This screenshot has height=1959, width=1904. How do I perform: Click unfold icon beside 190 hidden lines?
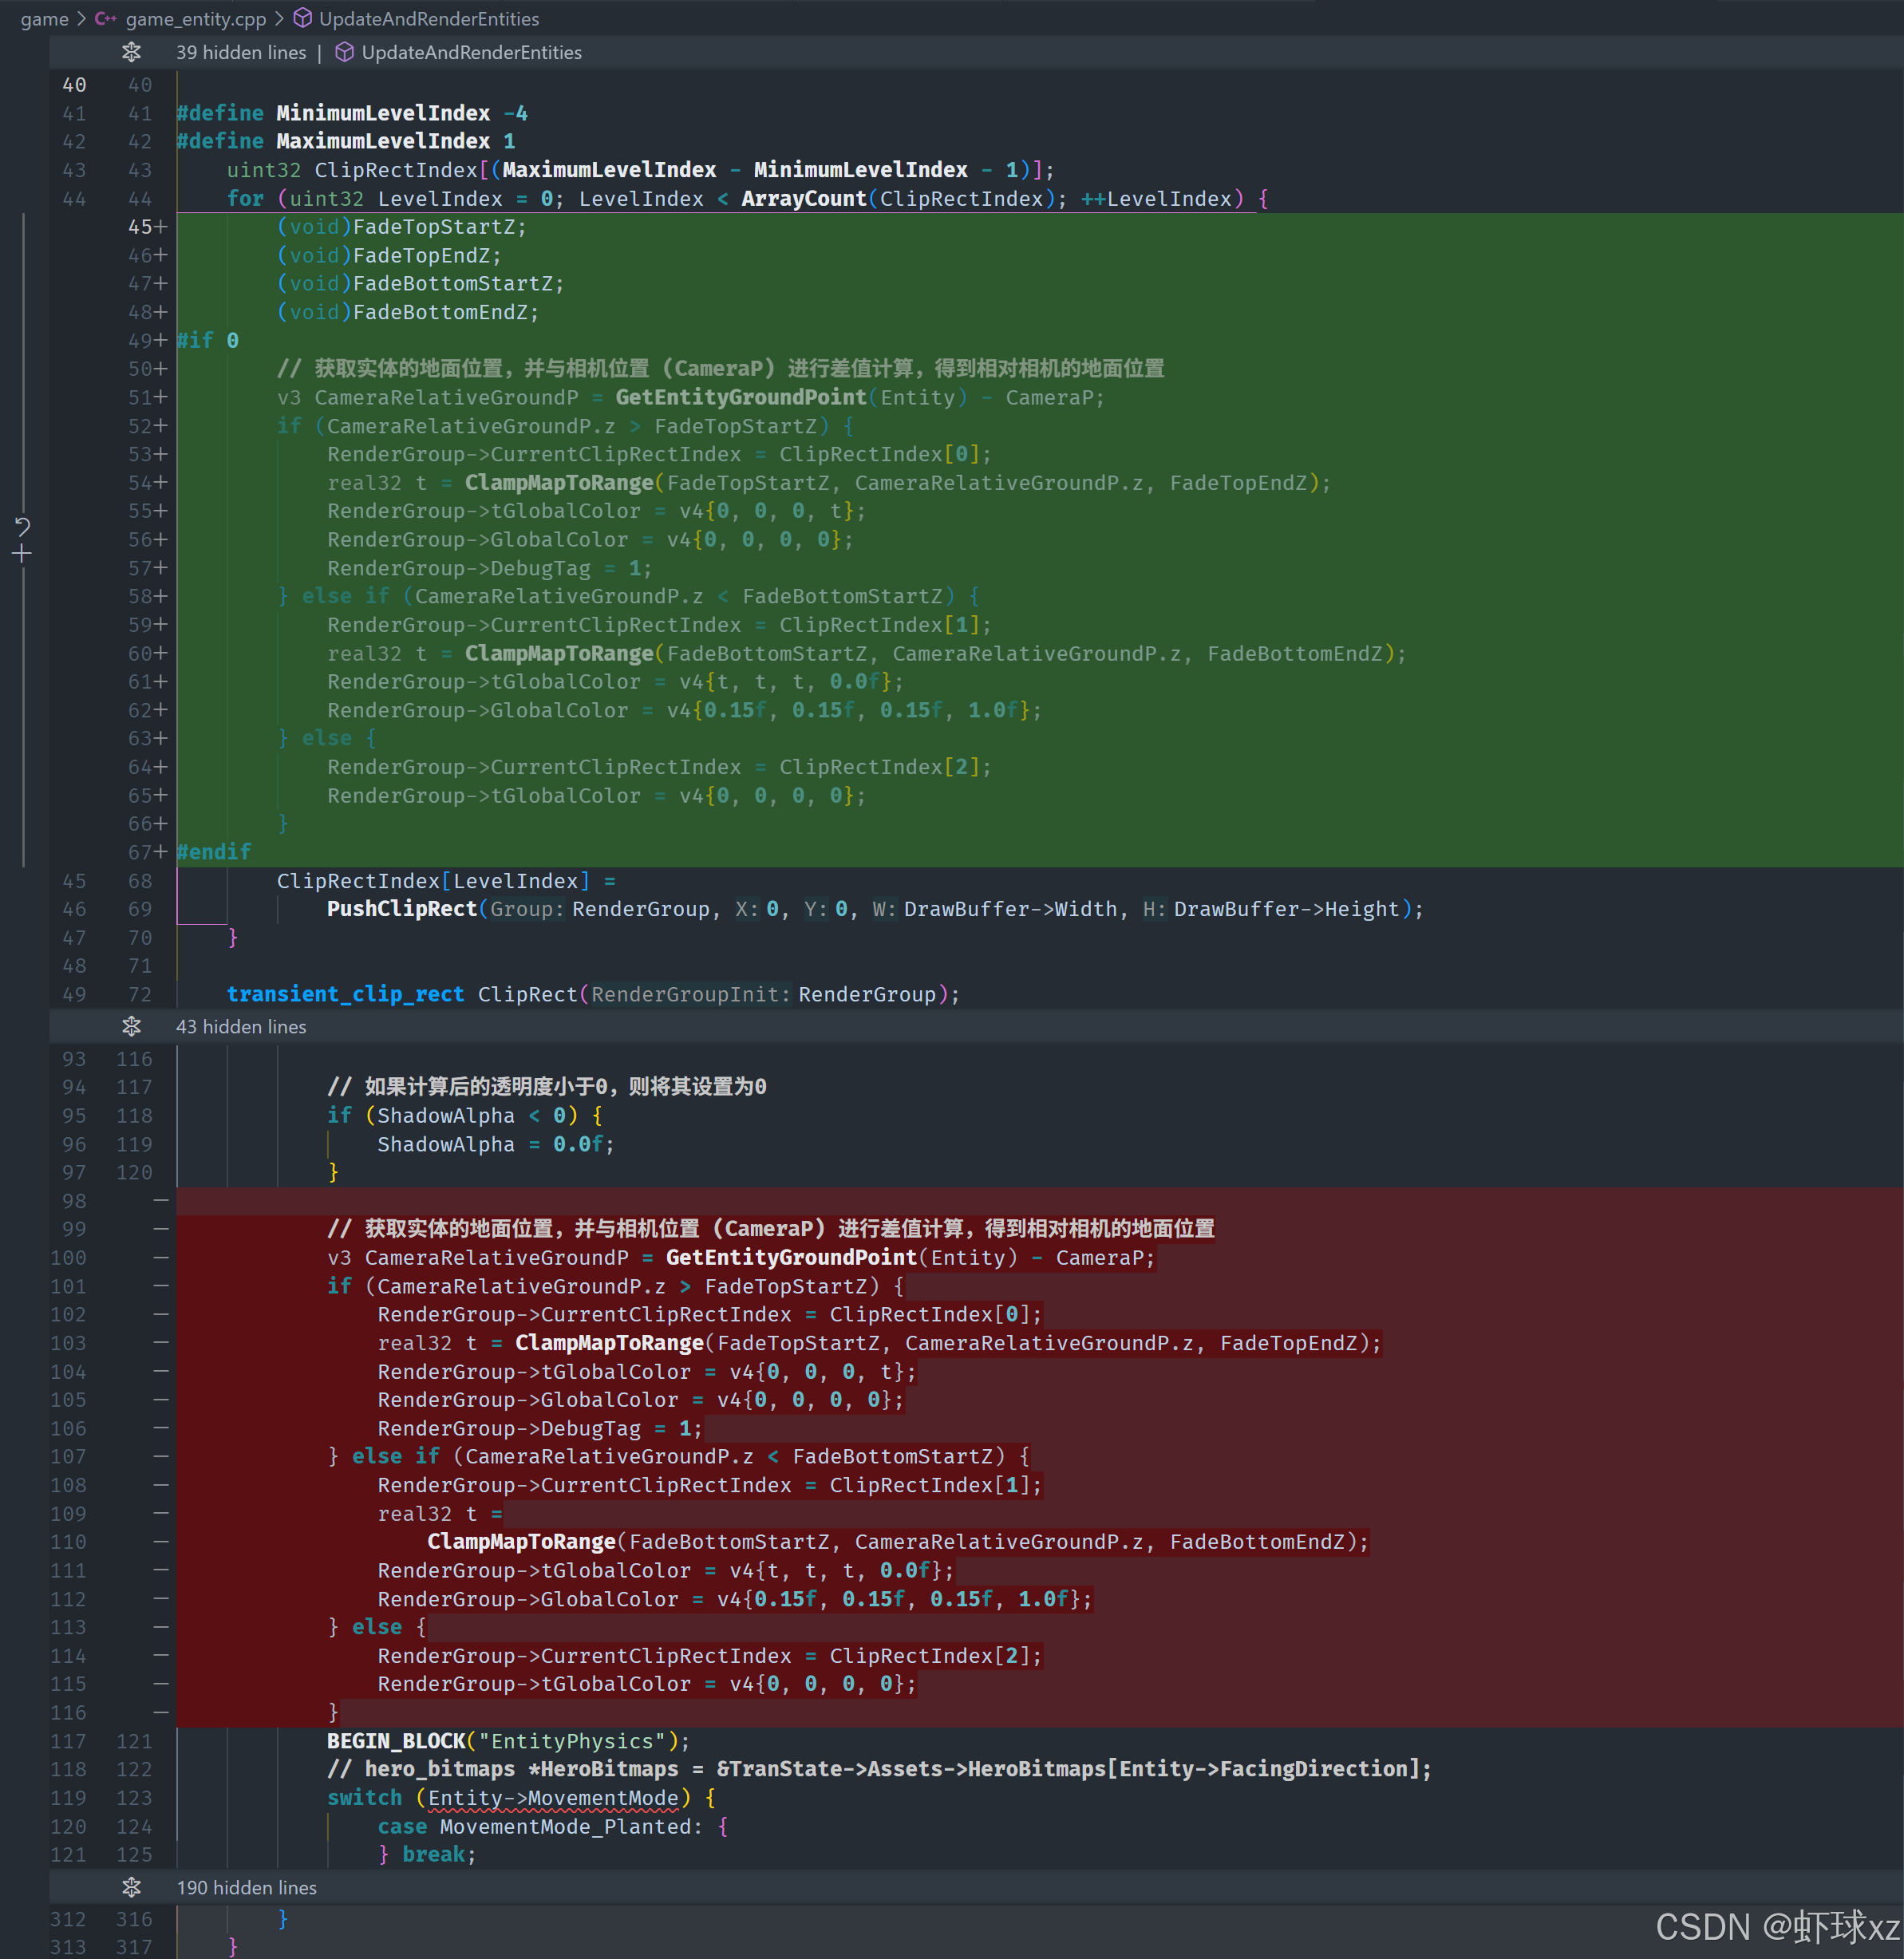(131, 1887)
